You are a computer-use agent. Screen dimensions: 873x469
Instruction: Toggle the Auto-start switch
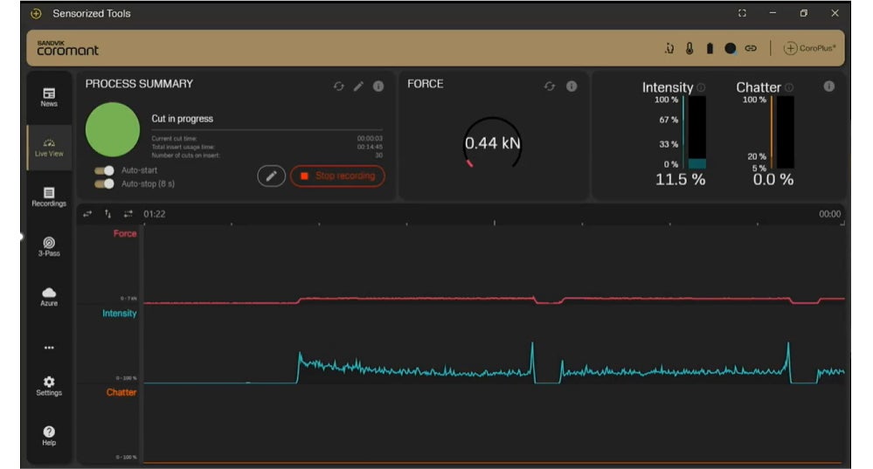[x=104, y=170]
